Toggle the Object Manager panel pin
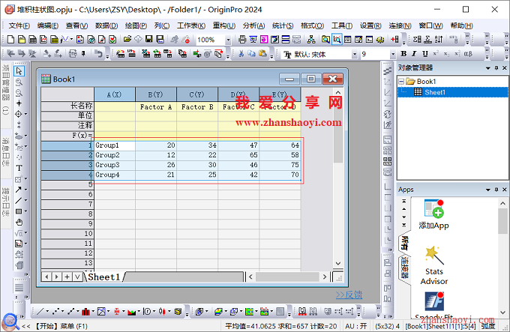Image resolution: width=510 pixels, height=332 pixels. tap(496, 67)
